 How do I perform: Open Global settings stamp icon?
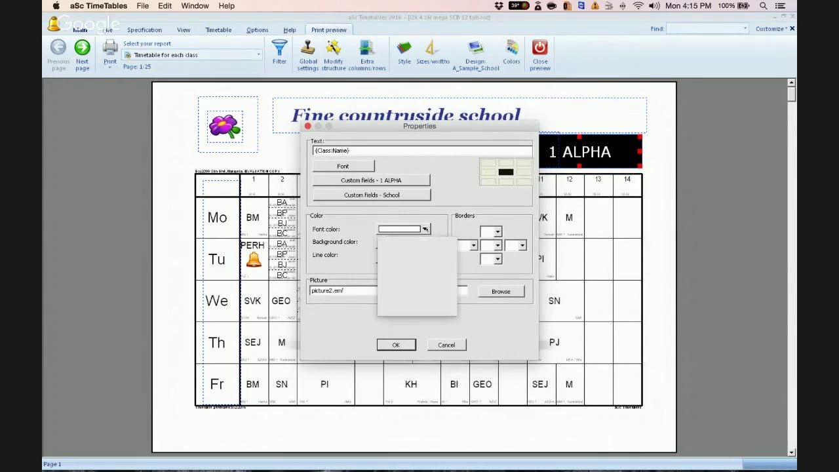coord(308,49)
